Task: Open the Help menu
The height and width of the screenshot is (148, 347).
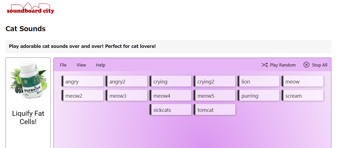Action: [101, 65]
